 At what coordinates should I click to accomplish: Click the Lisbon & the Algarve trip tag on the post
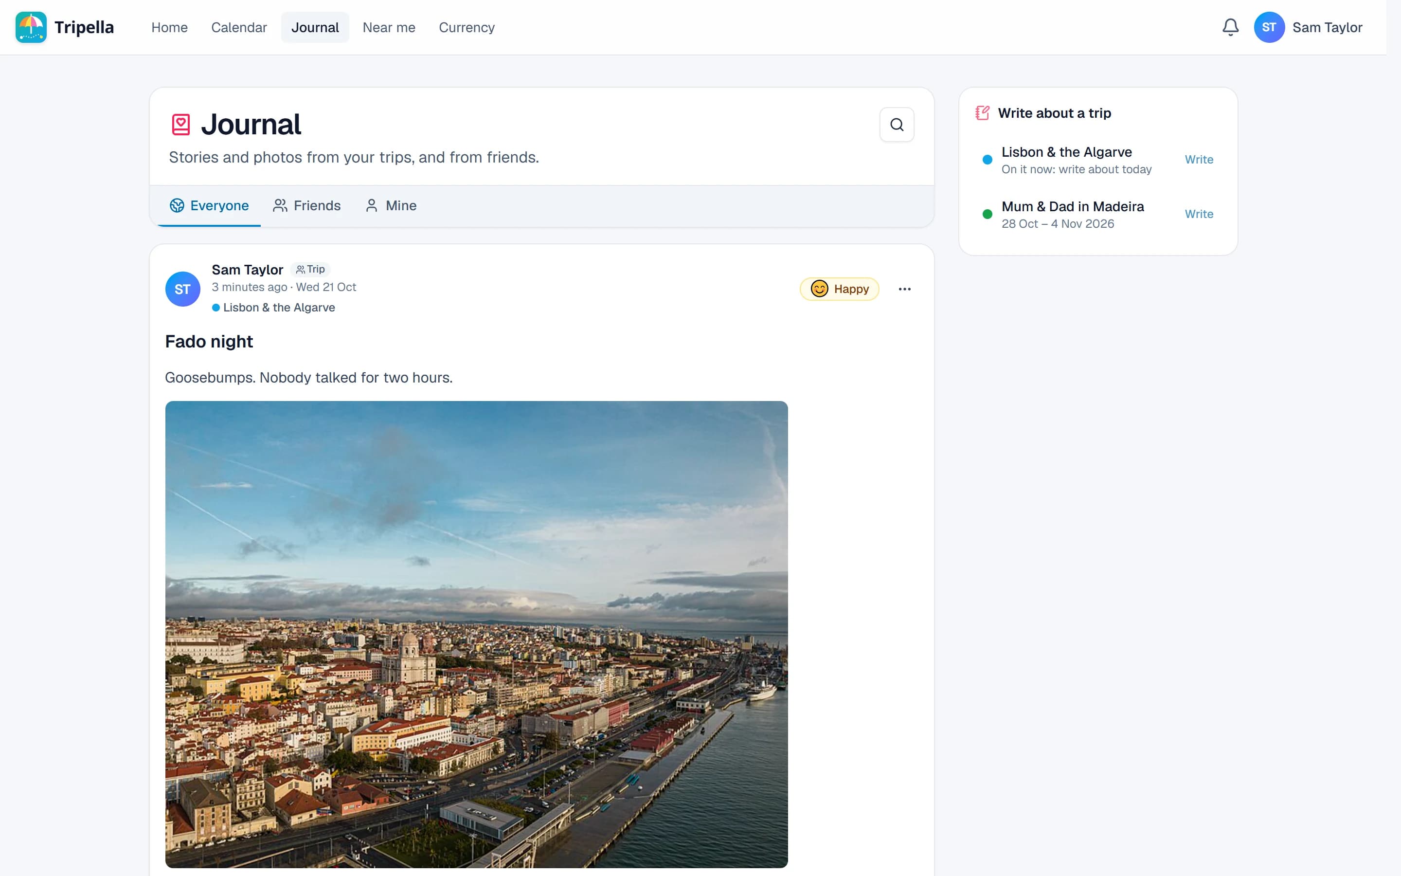(x=273, y=308)
